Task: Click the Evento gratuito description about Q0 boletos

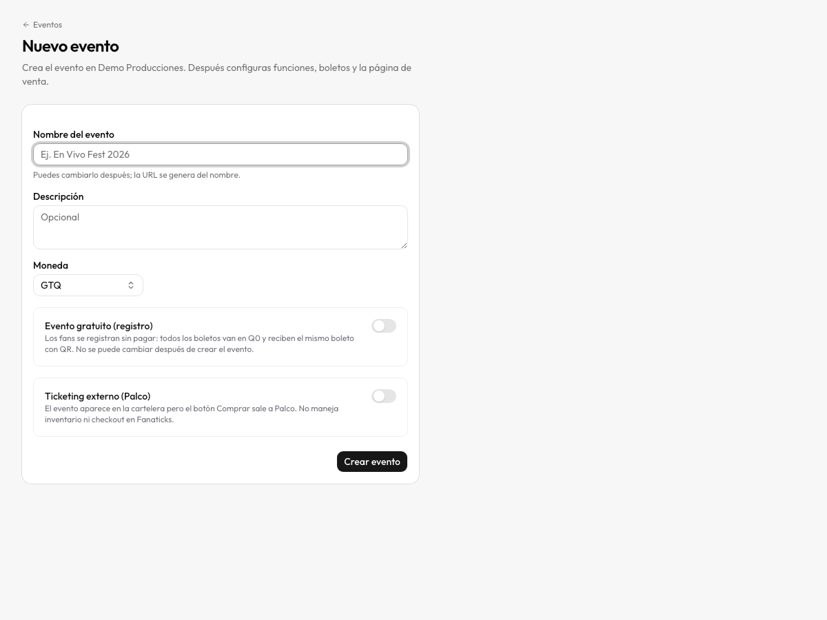Action: tap(200, 344)
